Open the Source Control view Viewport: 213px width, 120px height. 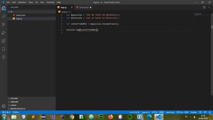click(x=4, y=24)
